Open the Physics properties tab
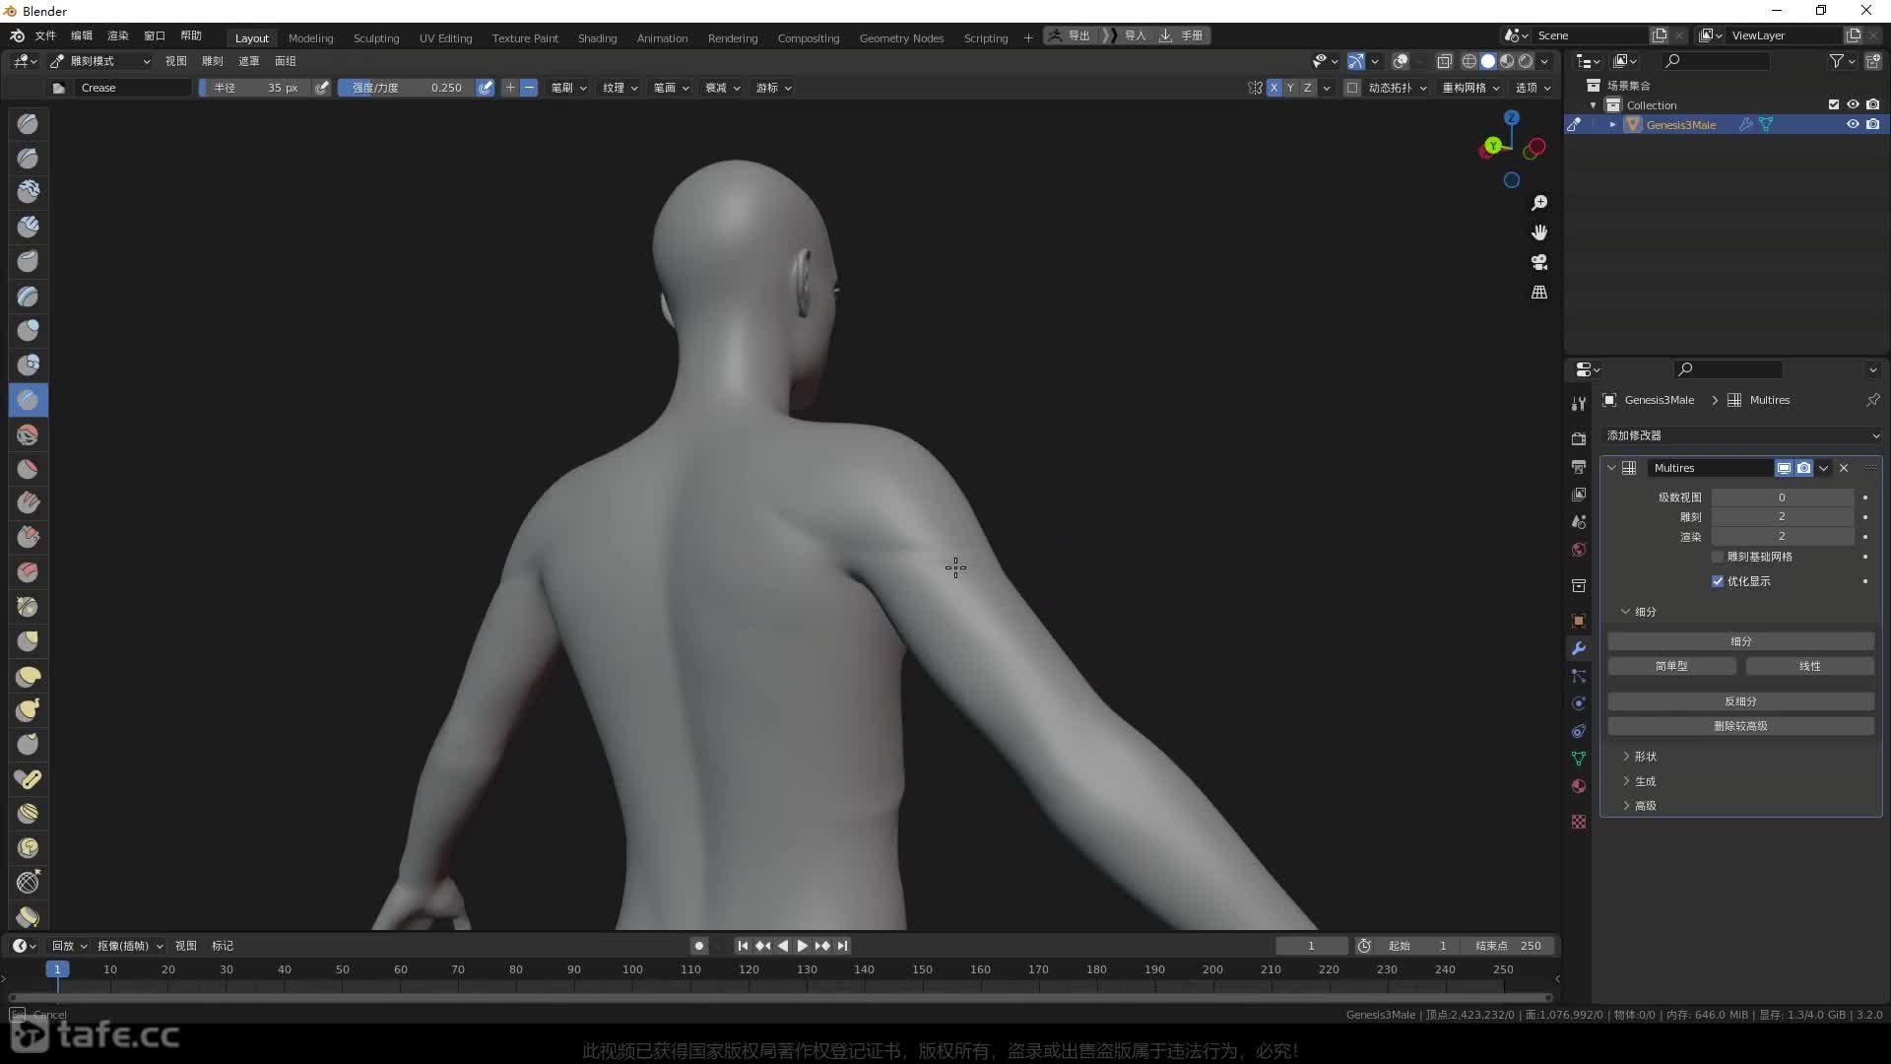The image size is (1891, 1064). [x=1579, y=703]
